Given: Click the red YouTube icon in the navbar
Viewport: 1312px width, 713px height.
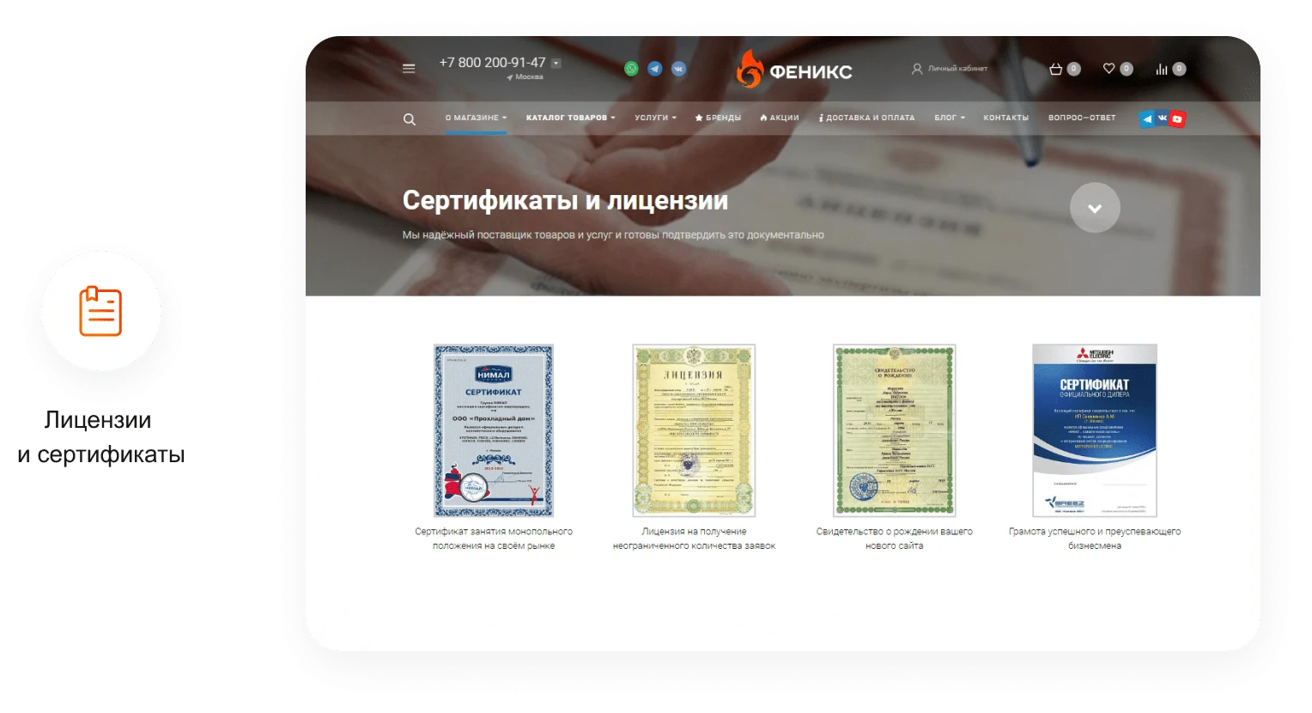Looking at the screenshot, I should point(1177,119).
